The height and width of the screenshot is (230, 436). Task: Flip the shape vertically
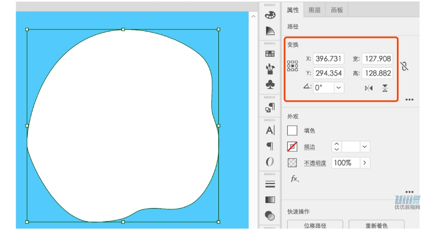pos(385,88)
